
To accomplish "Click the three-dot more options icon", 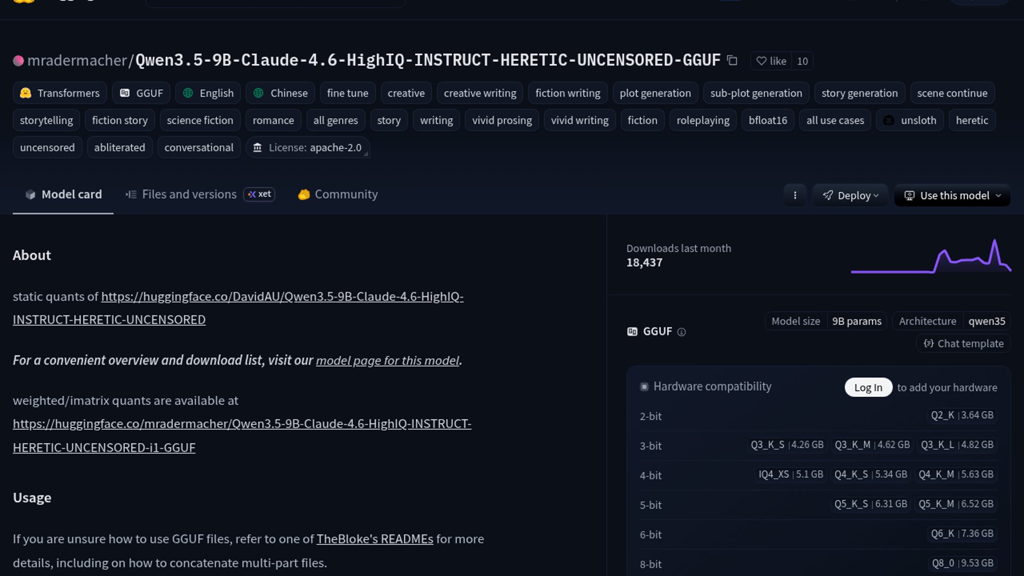I will pos(795,195).
